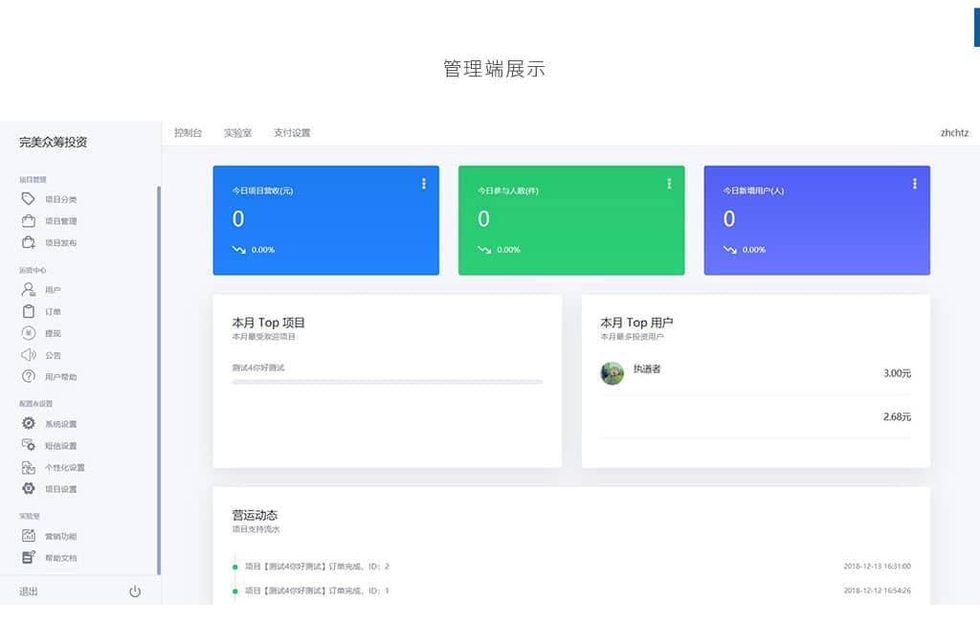This screenshot has height=626, width=980.
Task: Open the three-dot menu on the 今日项目营收 card
Action: click(x=424, y=183)
